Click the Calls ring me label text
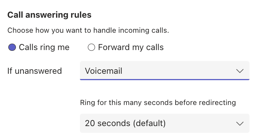Viewport: 262px width, 140px height. click(x=44, y=47)
